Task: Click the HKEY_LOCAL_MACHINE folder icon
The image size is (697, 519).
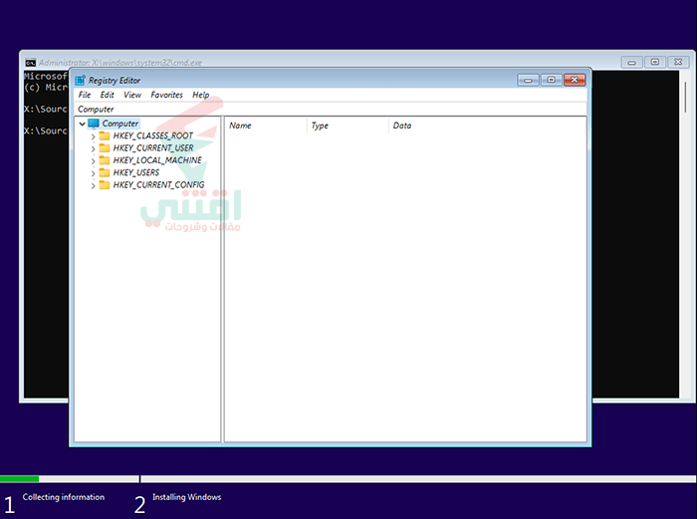Action: (105, 160)
